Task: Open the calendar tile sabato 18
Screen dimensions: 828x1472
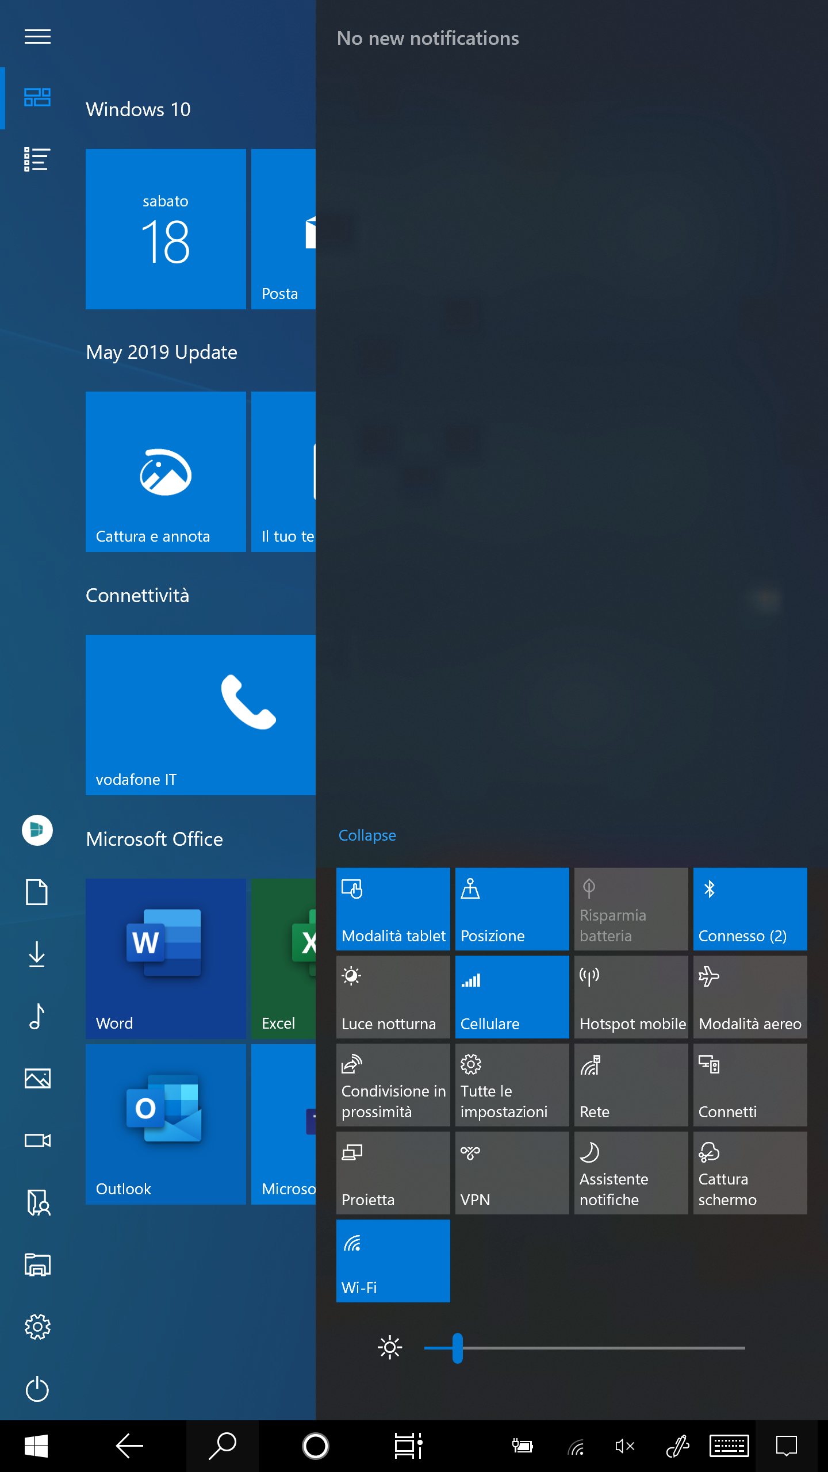Action: point(166,229)
